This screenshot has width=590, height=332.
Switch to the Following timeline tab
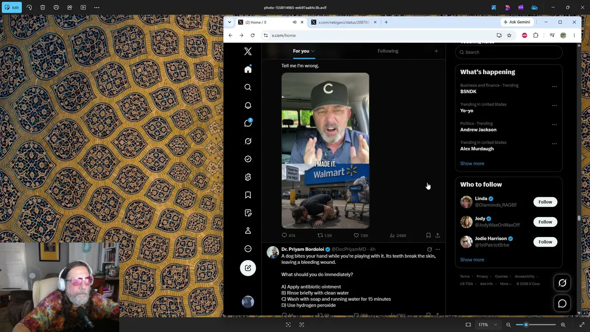point(388,51)
